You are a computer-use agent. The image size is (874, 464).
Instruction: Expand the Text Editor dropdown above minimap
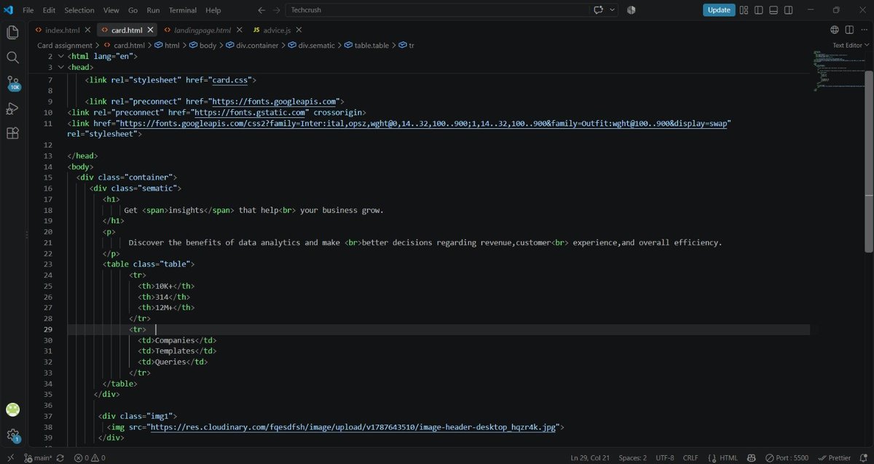851,45
